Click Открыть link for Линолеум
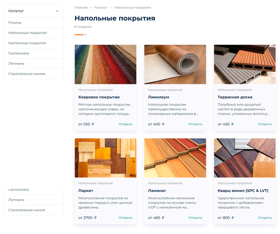The width and height of the screenshot is (280, 234). [195, 124]
